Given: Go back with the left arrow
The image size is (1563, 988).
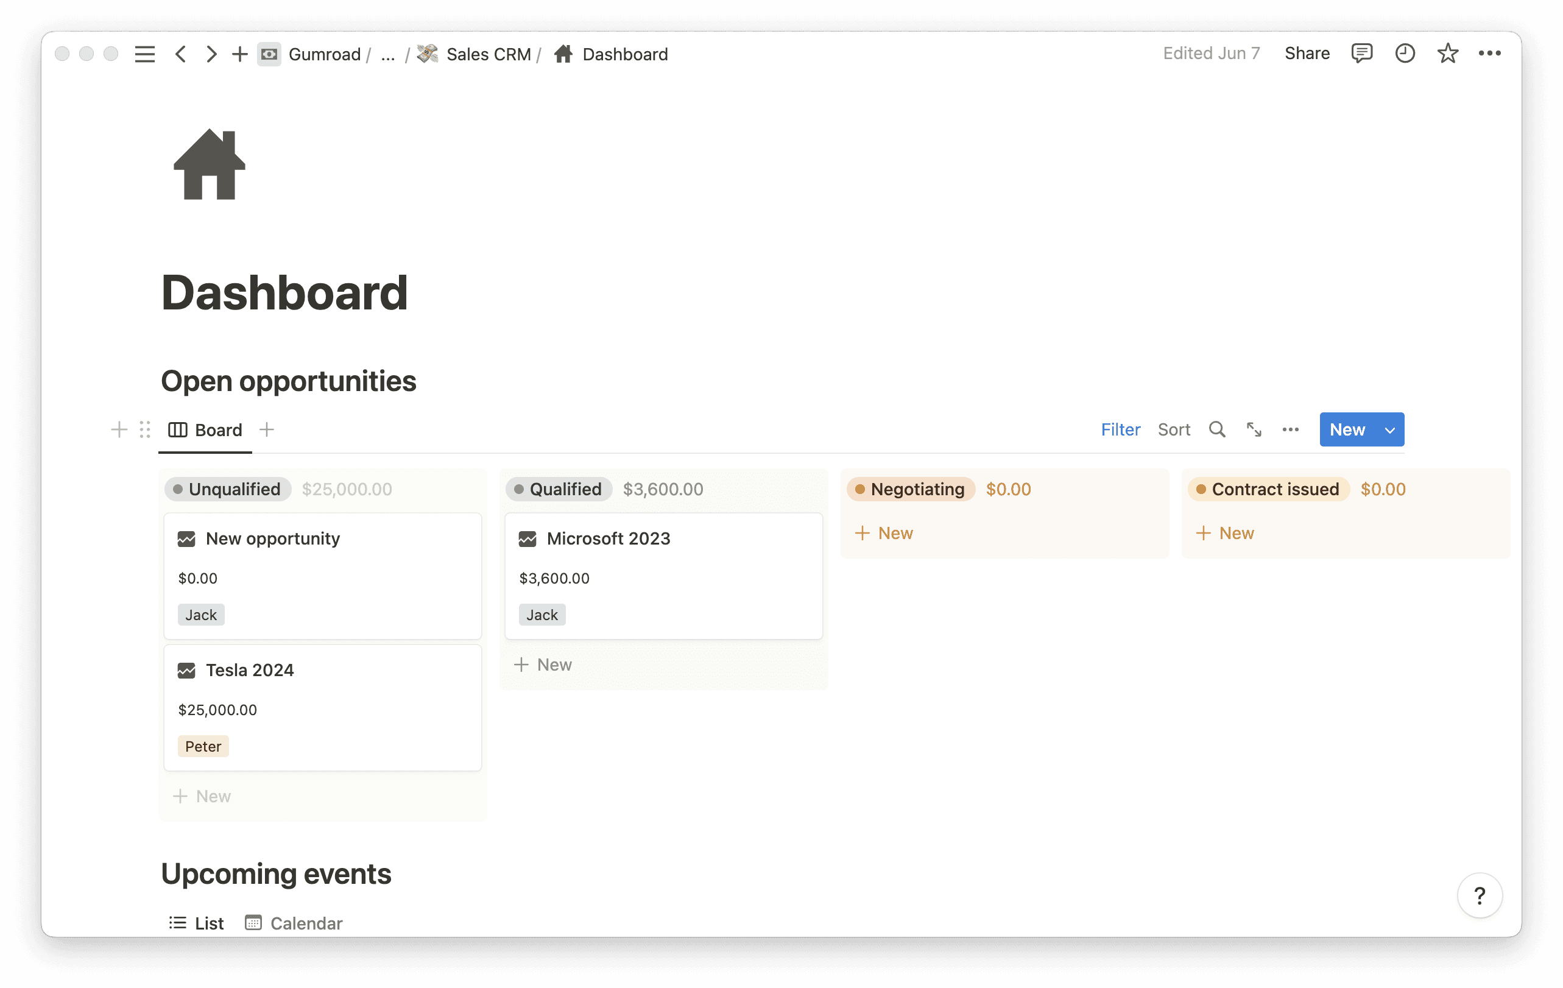Looking at the screenshot, I should tap(181, 54).
